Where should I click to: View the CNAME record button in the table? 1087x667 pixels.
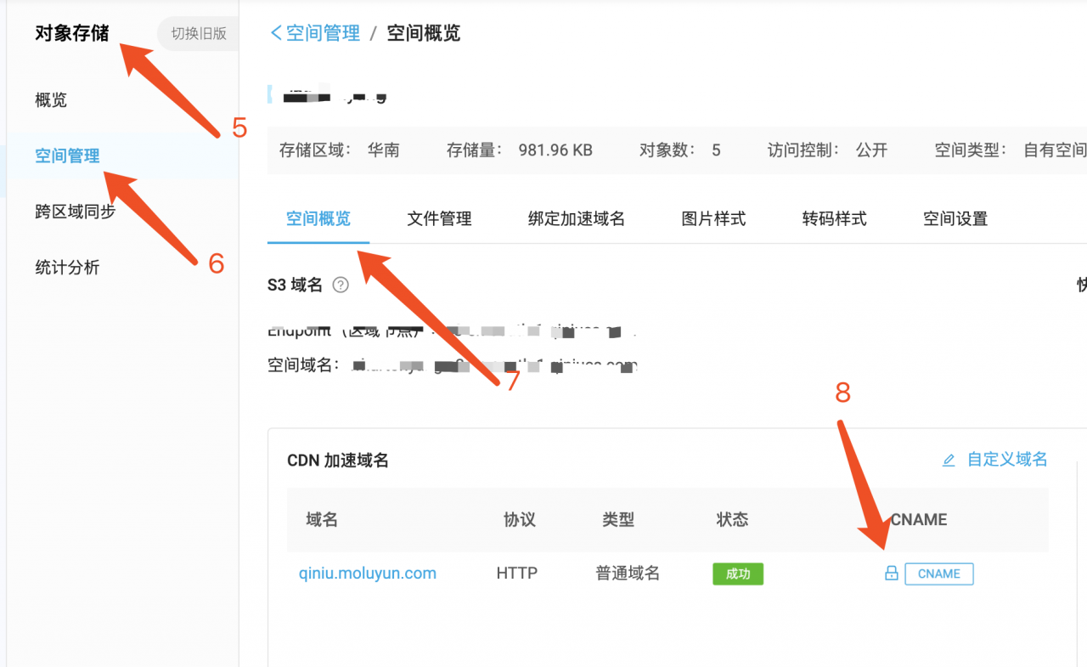point(938,574)
